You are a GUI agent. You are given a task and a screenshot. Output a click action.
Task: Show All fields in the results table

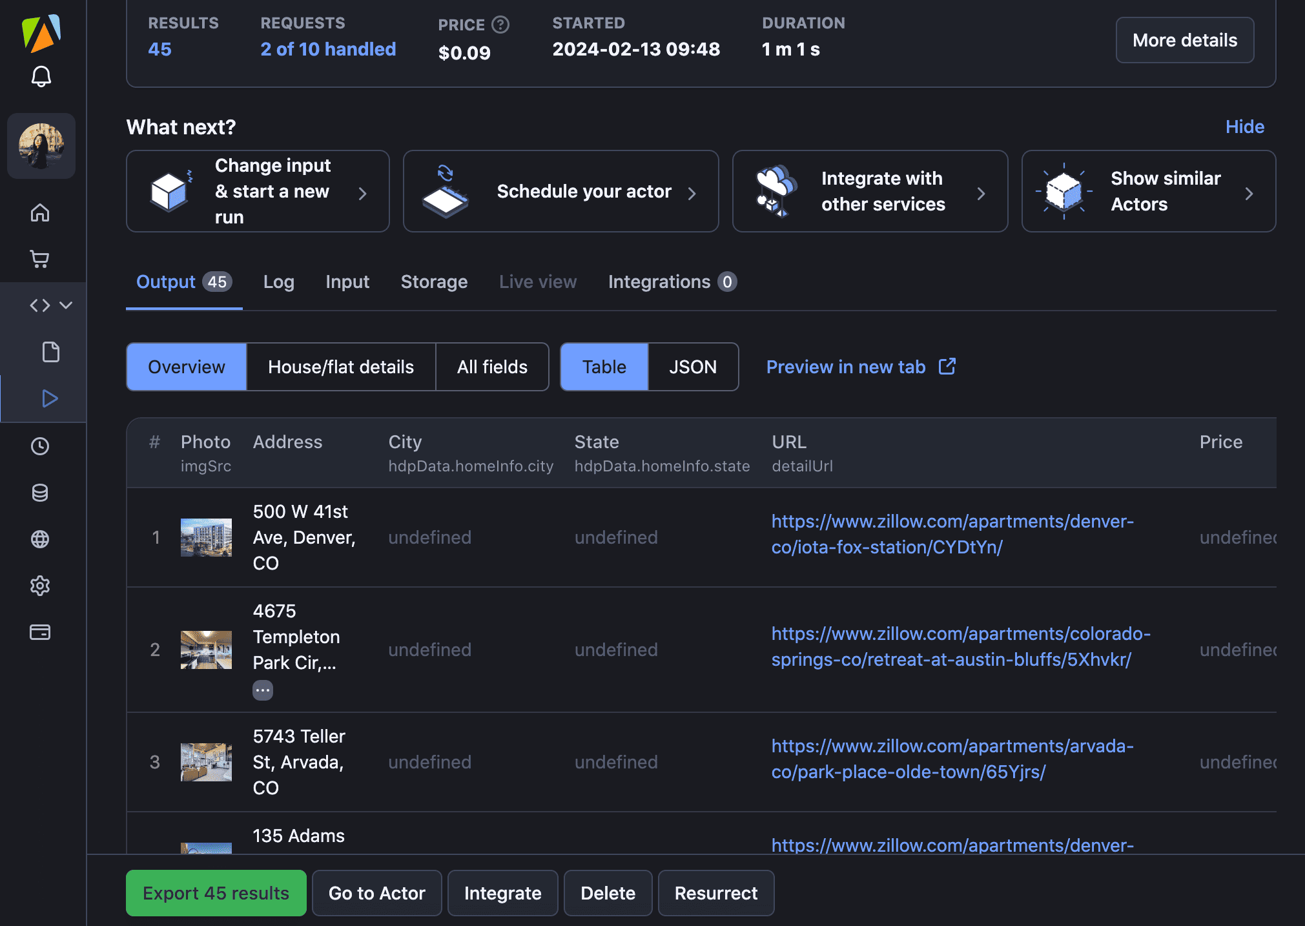click(491, 367)
